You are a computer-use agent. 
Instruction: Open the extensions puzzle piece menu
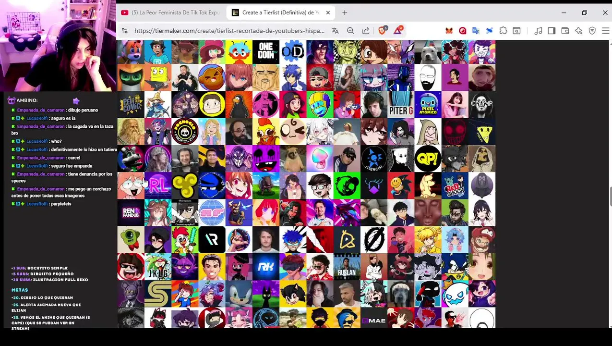tap(503, 31)
